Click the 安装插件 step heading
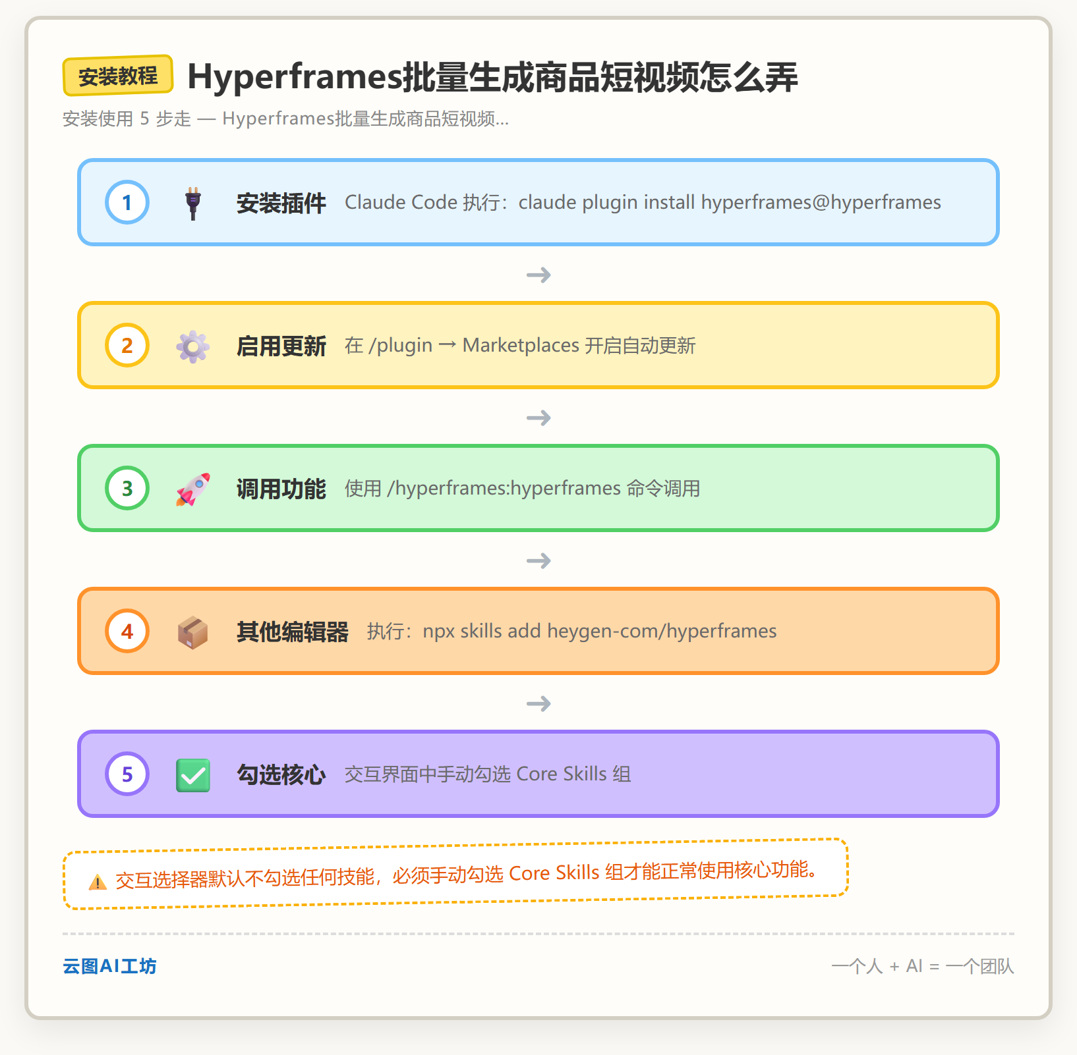This screenshot has height=1055, width=1077. pos(281,203)
